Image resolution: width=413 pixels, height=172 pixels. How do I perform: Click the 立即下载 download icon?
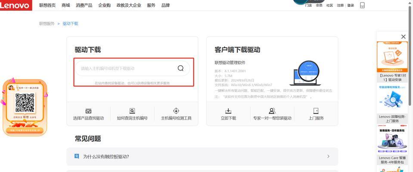[228, 111]
